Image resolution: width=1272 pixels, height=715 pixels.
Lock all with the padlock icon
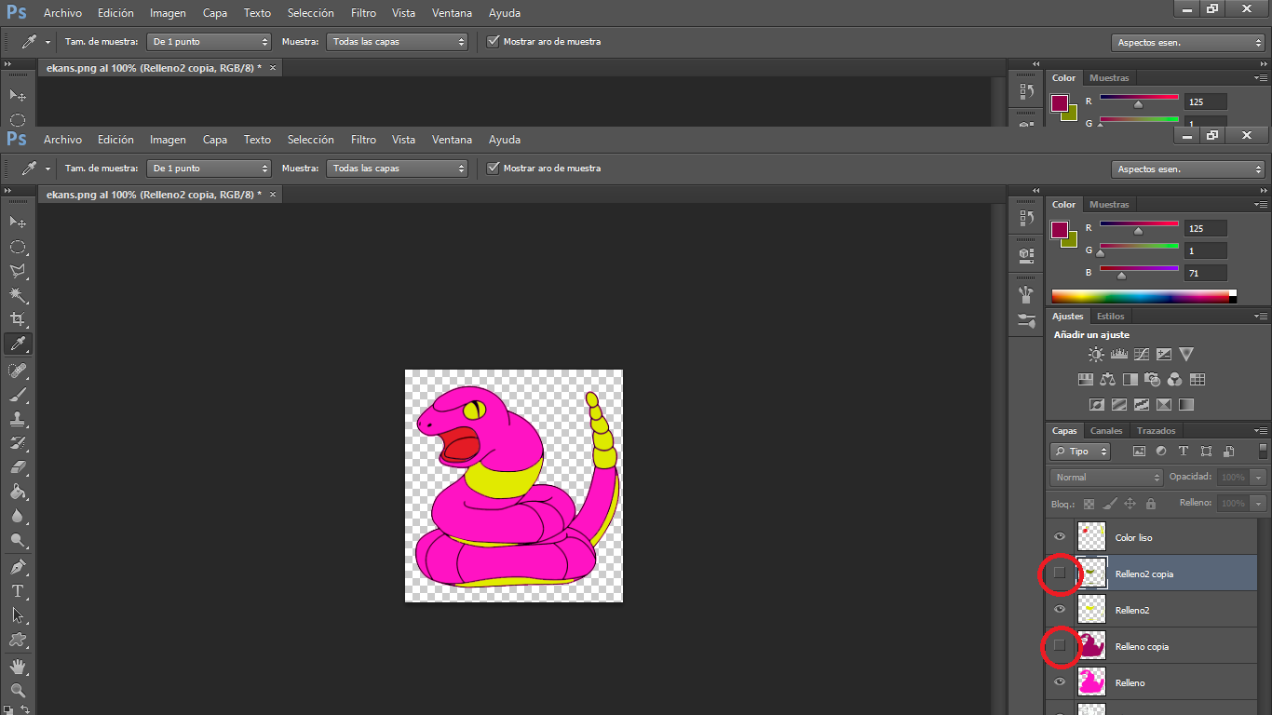point(1150,504)
